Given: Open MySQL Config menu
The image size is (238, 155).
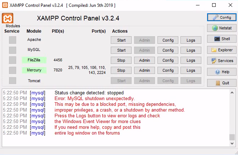Looking at the screenshot, I should [x=168, y=50].
